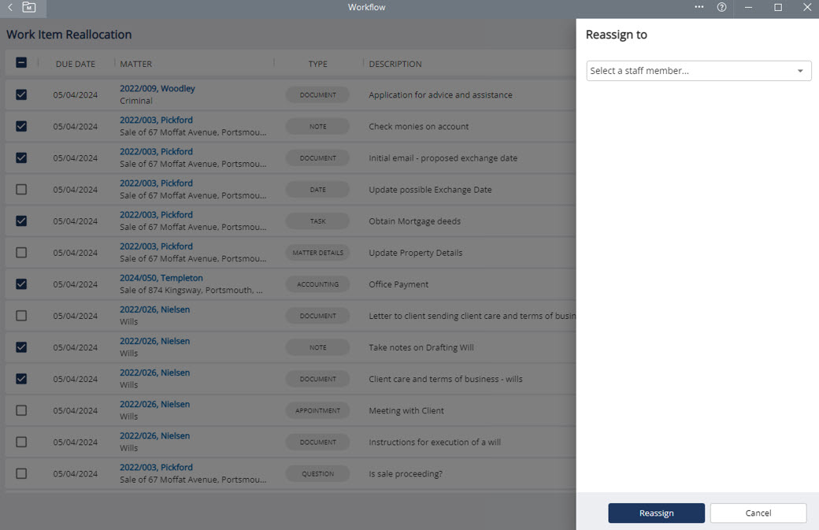
Task: Open the matter folder icon in title bar
Action: pos(29,7)
